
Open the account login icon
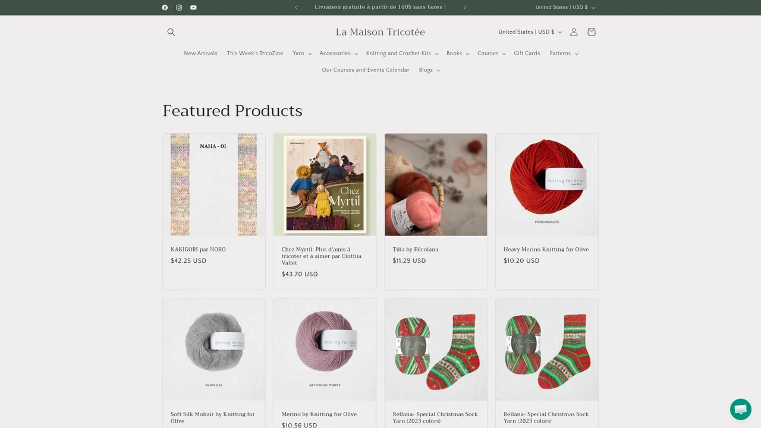[574, 32]
